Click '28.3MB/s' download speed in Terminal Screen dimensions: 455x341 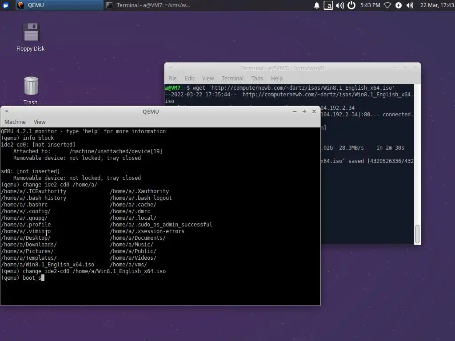(x=351, y=147)
